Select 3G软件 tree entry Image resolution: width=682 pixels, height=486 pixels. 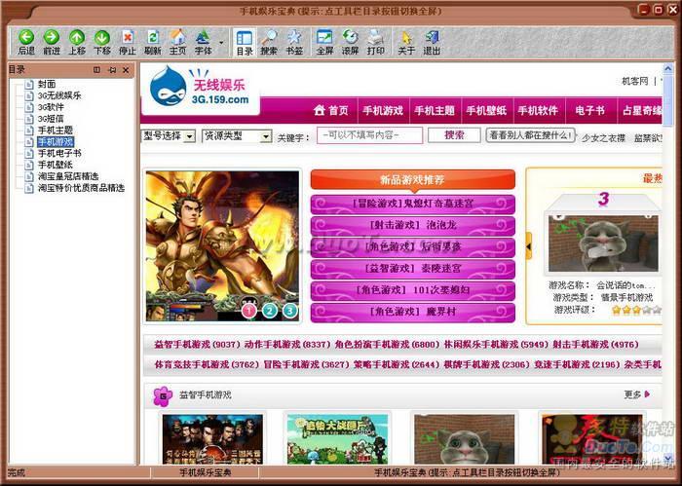51,107
